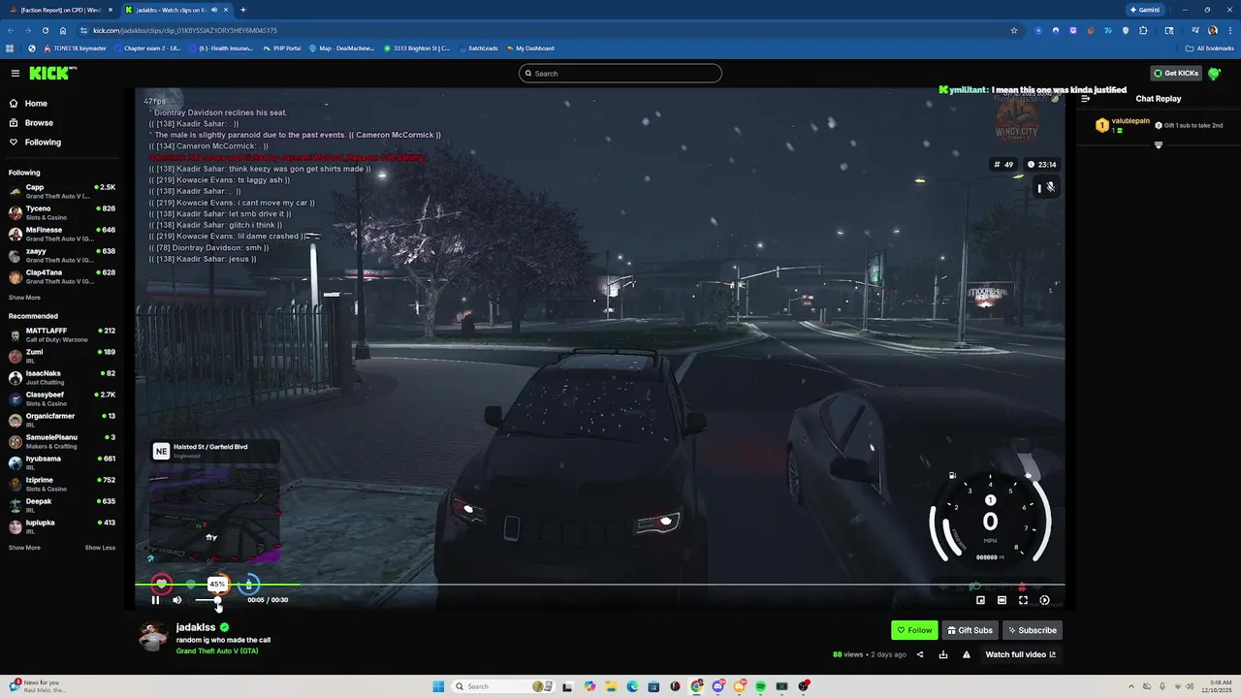Adjust the volume slider handle
1241x698 pixels.
tap(217, 600)
